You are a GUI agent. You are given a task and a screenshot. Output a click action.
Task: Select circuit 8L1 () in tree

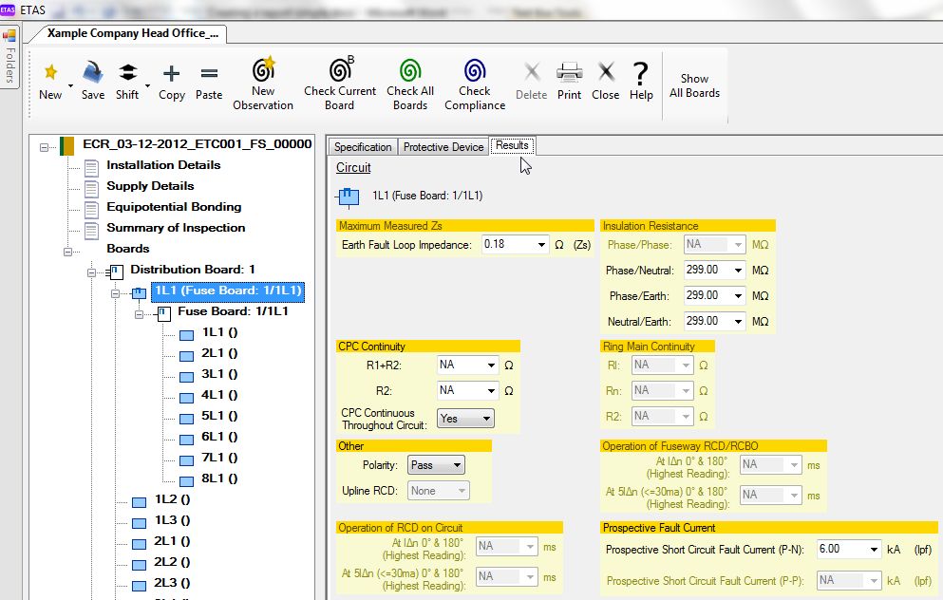pyautogui.click(x=219, y=478)
